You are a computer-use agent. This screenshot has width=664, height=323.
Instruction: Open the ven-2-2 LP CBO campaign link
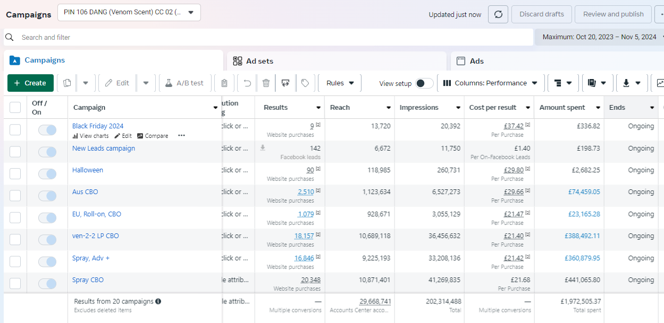point(96,236)
